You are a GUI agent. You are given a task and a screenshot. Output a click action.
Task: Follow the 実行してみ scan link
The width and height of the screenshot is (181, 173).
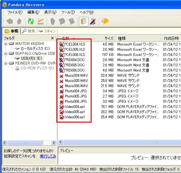[x=48, y=156]
